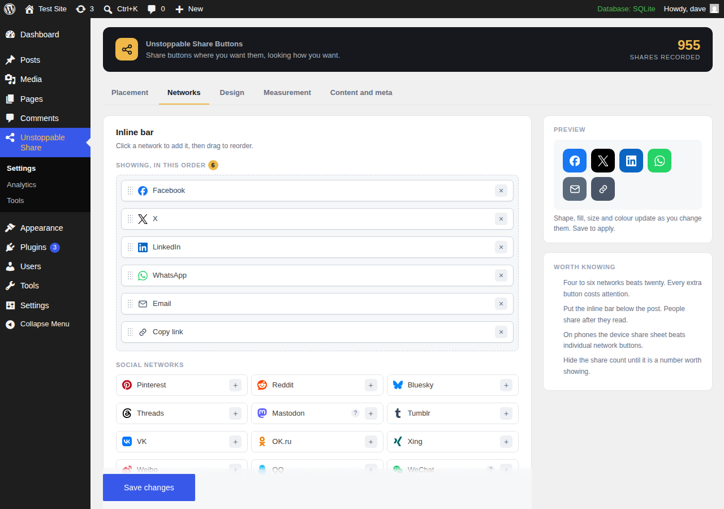Add OK.ru with its plus button

pos(371,442)
